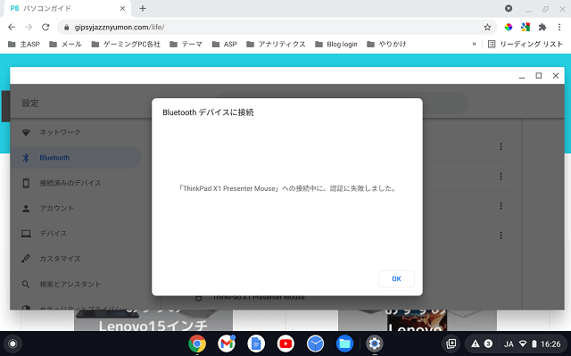Open the Gmail app in the shelf

(x=227, y=344)
